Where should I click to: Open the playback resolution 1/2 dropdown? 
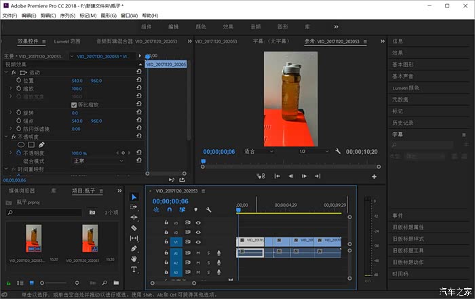(313, 152)
